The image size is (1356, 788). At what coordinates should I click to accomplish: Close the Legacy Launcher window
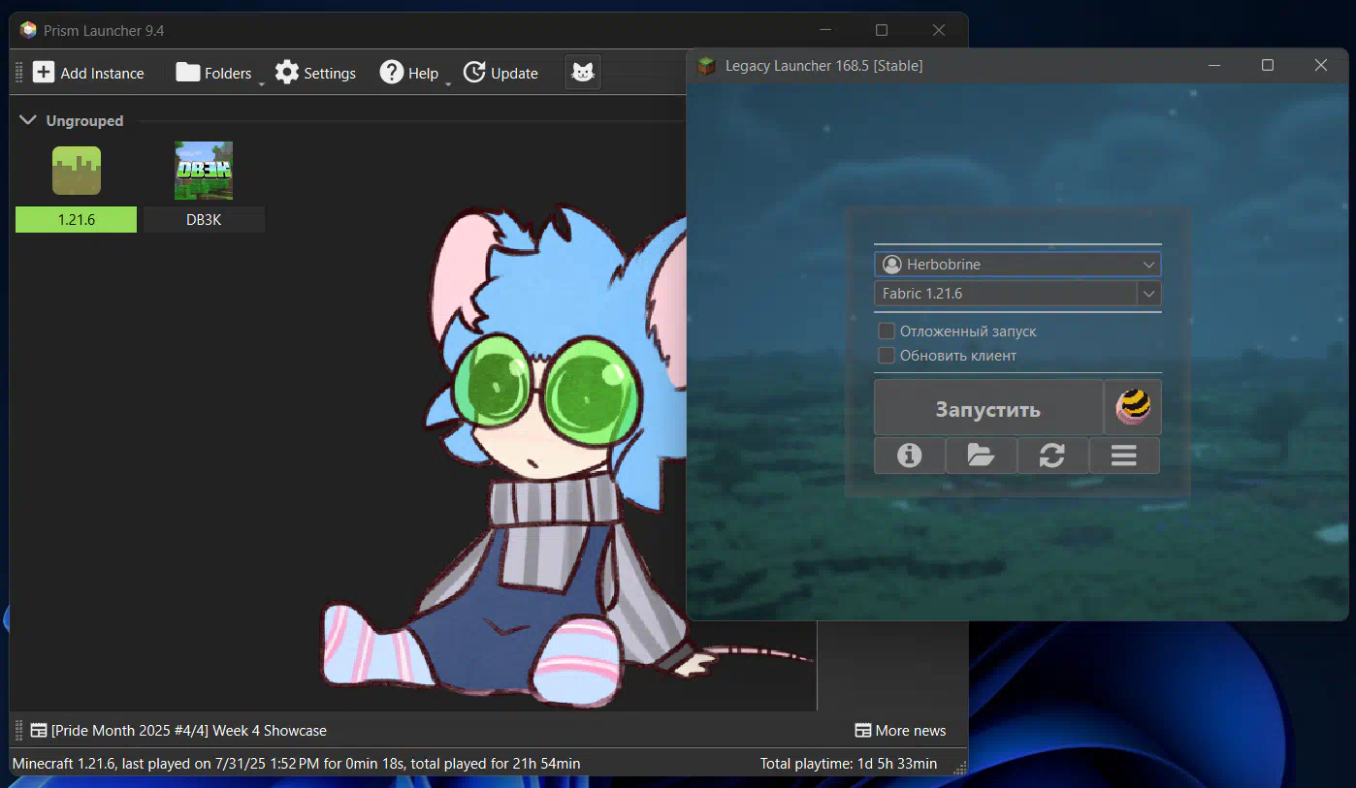tap(1321, 65)
